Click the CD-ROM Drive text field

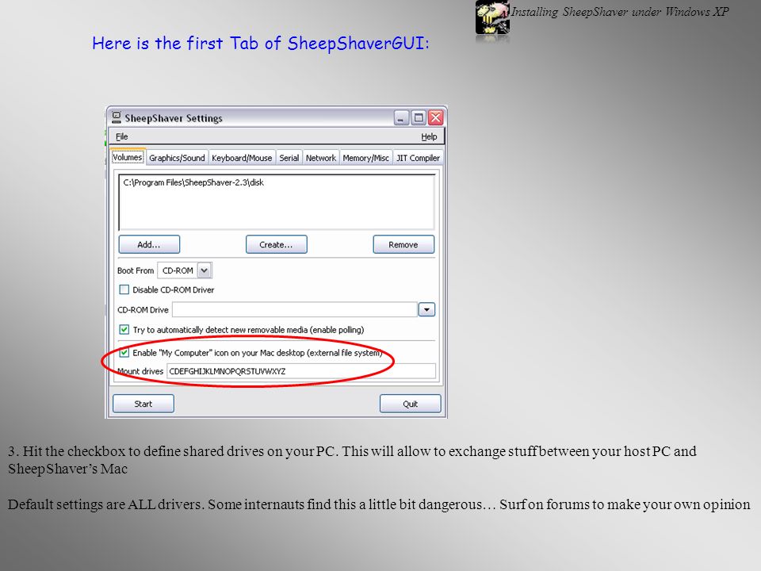click(x=295, y=310)
